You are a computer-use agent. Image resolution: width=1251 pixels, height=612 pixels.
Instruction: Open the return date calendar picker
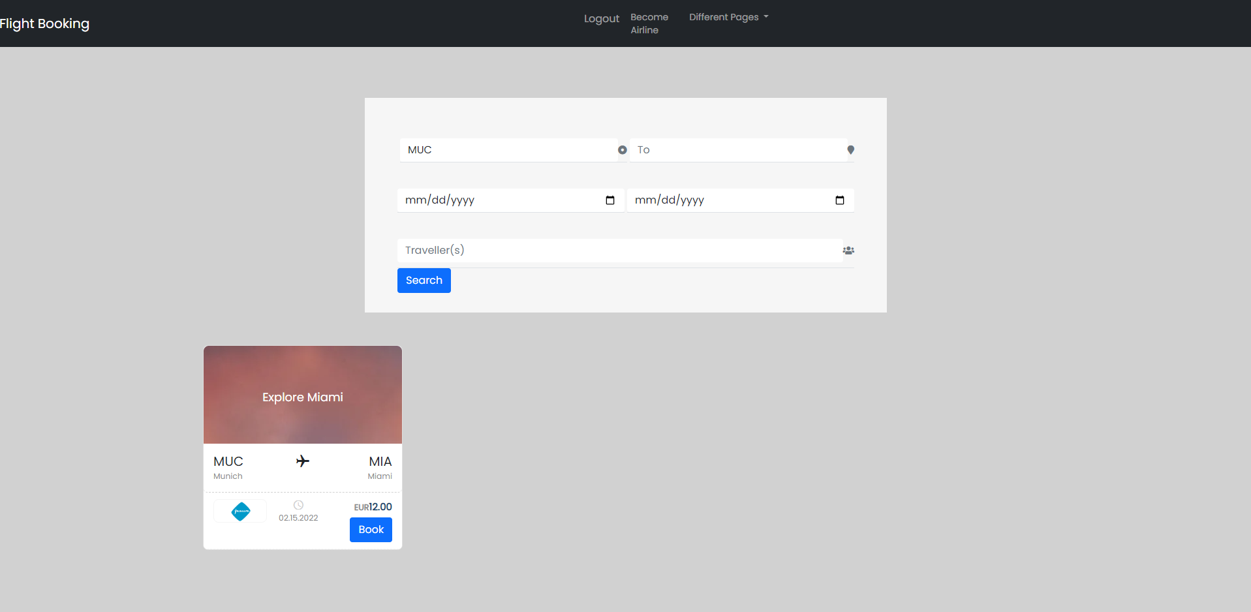[839, 200]
